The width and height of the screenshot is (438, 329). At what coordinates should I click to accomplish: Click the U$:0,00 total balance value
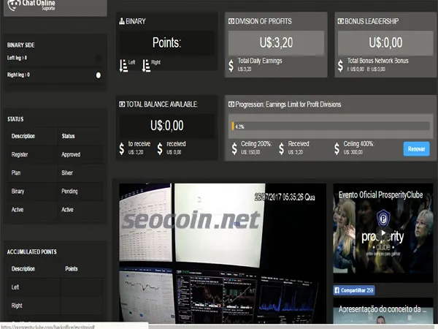click(166, 126)
